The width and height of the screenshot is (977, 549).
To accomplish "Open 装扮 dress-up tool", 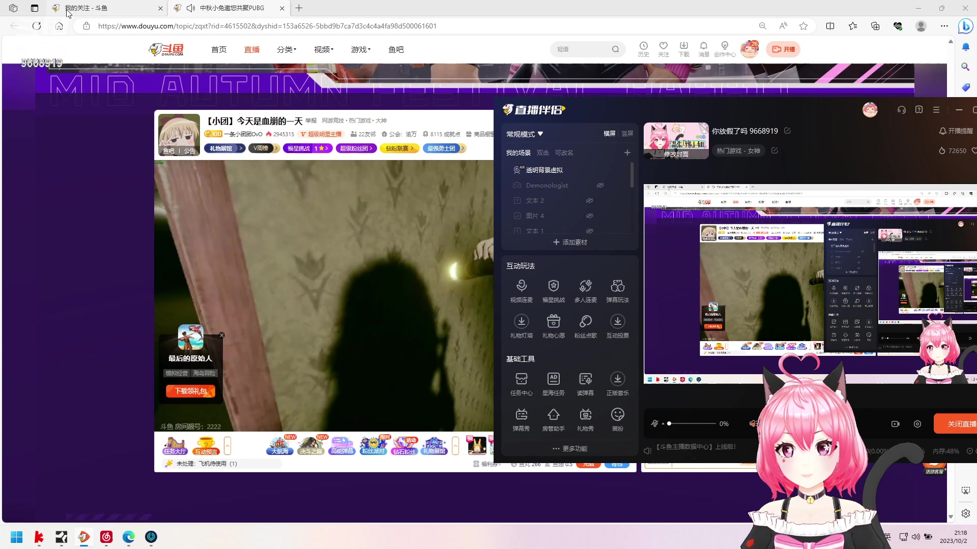I will (617, 419).
